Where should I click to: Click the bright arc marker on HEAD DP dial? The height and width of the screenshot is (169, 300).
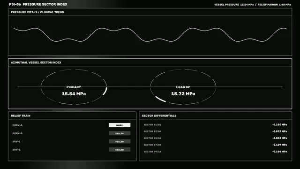[160, 99]
